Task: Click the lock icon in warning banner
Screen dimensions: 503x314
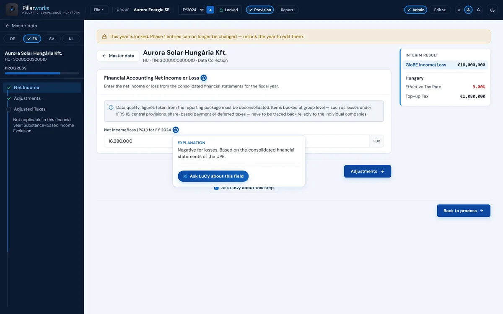Action: [x=104, y=36]
